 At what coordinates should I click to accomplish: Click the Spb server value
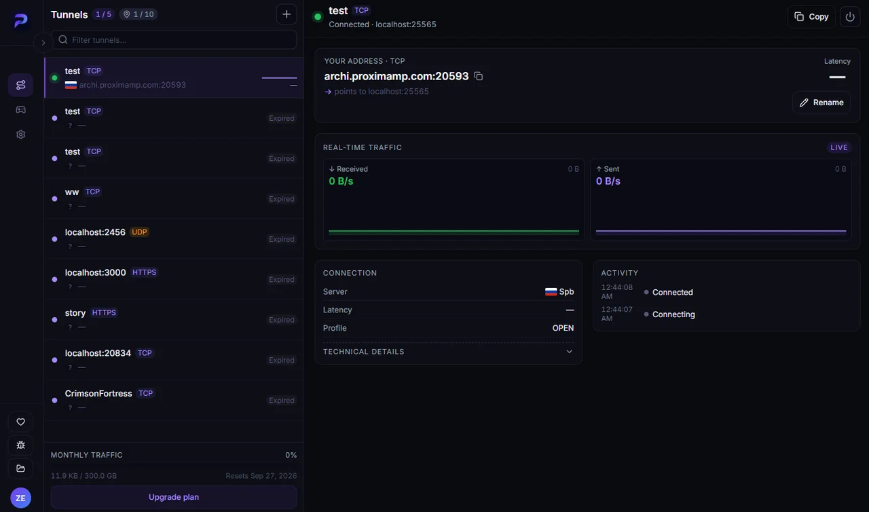(x=559, y=292)
